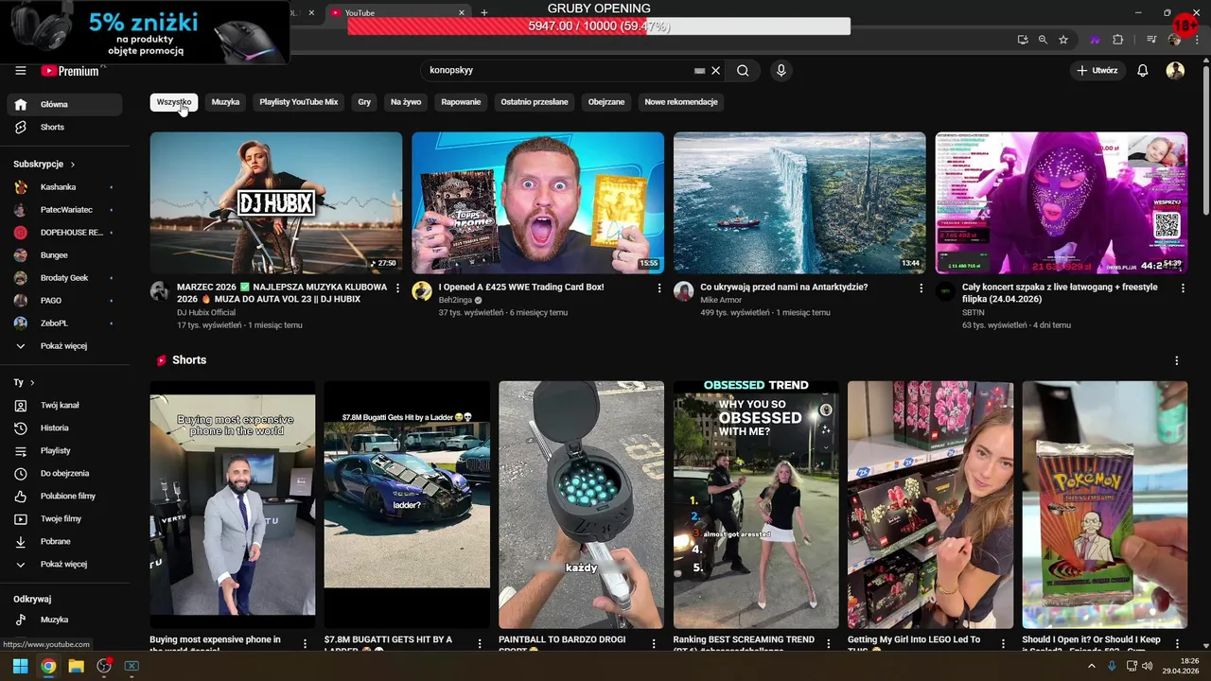Click Chrome icon in taskbar

48,666
